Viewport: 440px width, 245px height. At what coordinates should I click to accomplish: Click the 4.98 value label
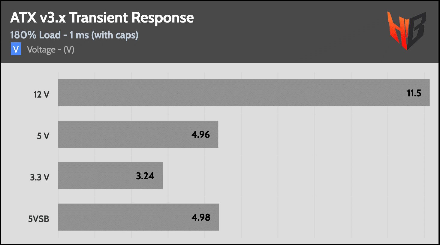201,217
